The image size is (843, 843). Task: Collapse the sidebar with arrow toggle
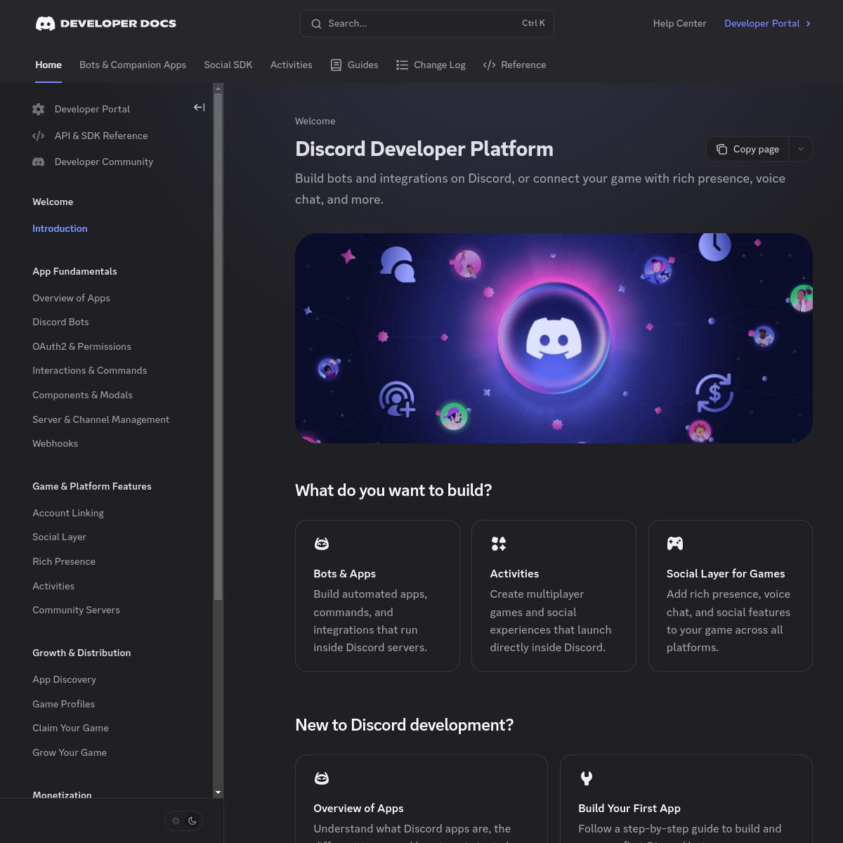[199, 107]
